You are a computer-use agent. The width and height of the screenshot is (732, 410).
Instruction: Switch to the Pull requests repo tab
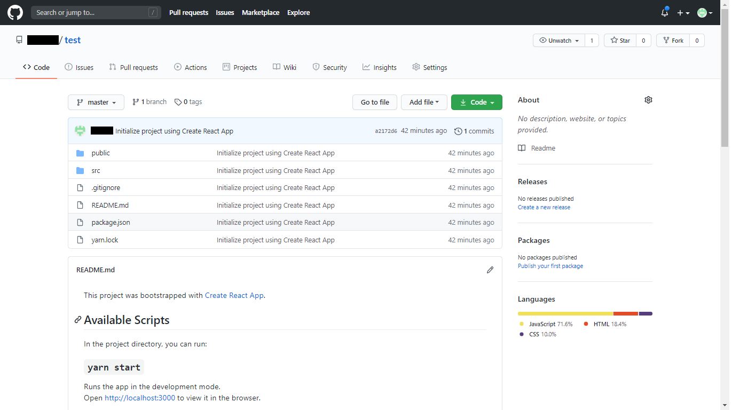(133, 67)
